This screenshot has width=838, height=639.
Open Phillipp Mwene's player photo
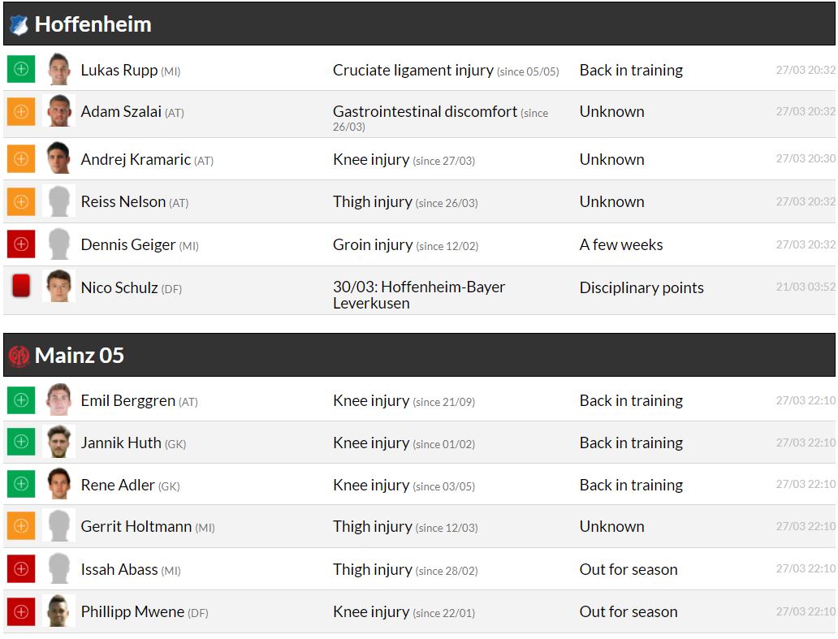(58, 611)
